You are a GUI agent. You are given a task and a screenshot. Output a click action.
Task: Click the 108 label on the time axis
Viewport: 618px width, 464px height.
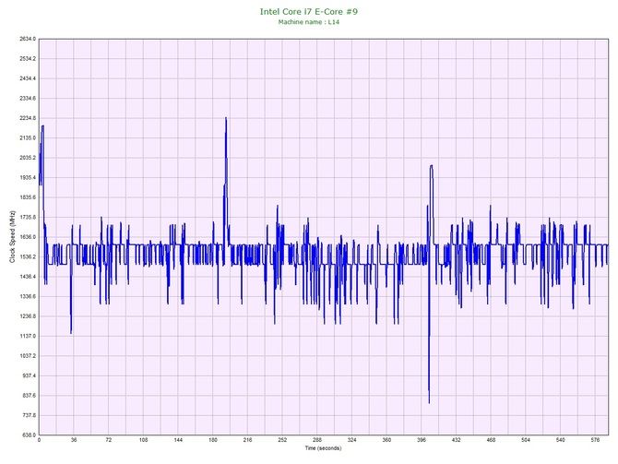pos(144,440)
